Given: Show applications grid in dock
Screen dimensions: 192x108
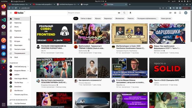Looking at the screenshot, I should 4,104.
